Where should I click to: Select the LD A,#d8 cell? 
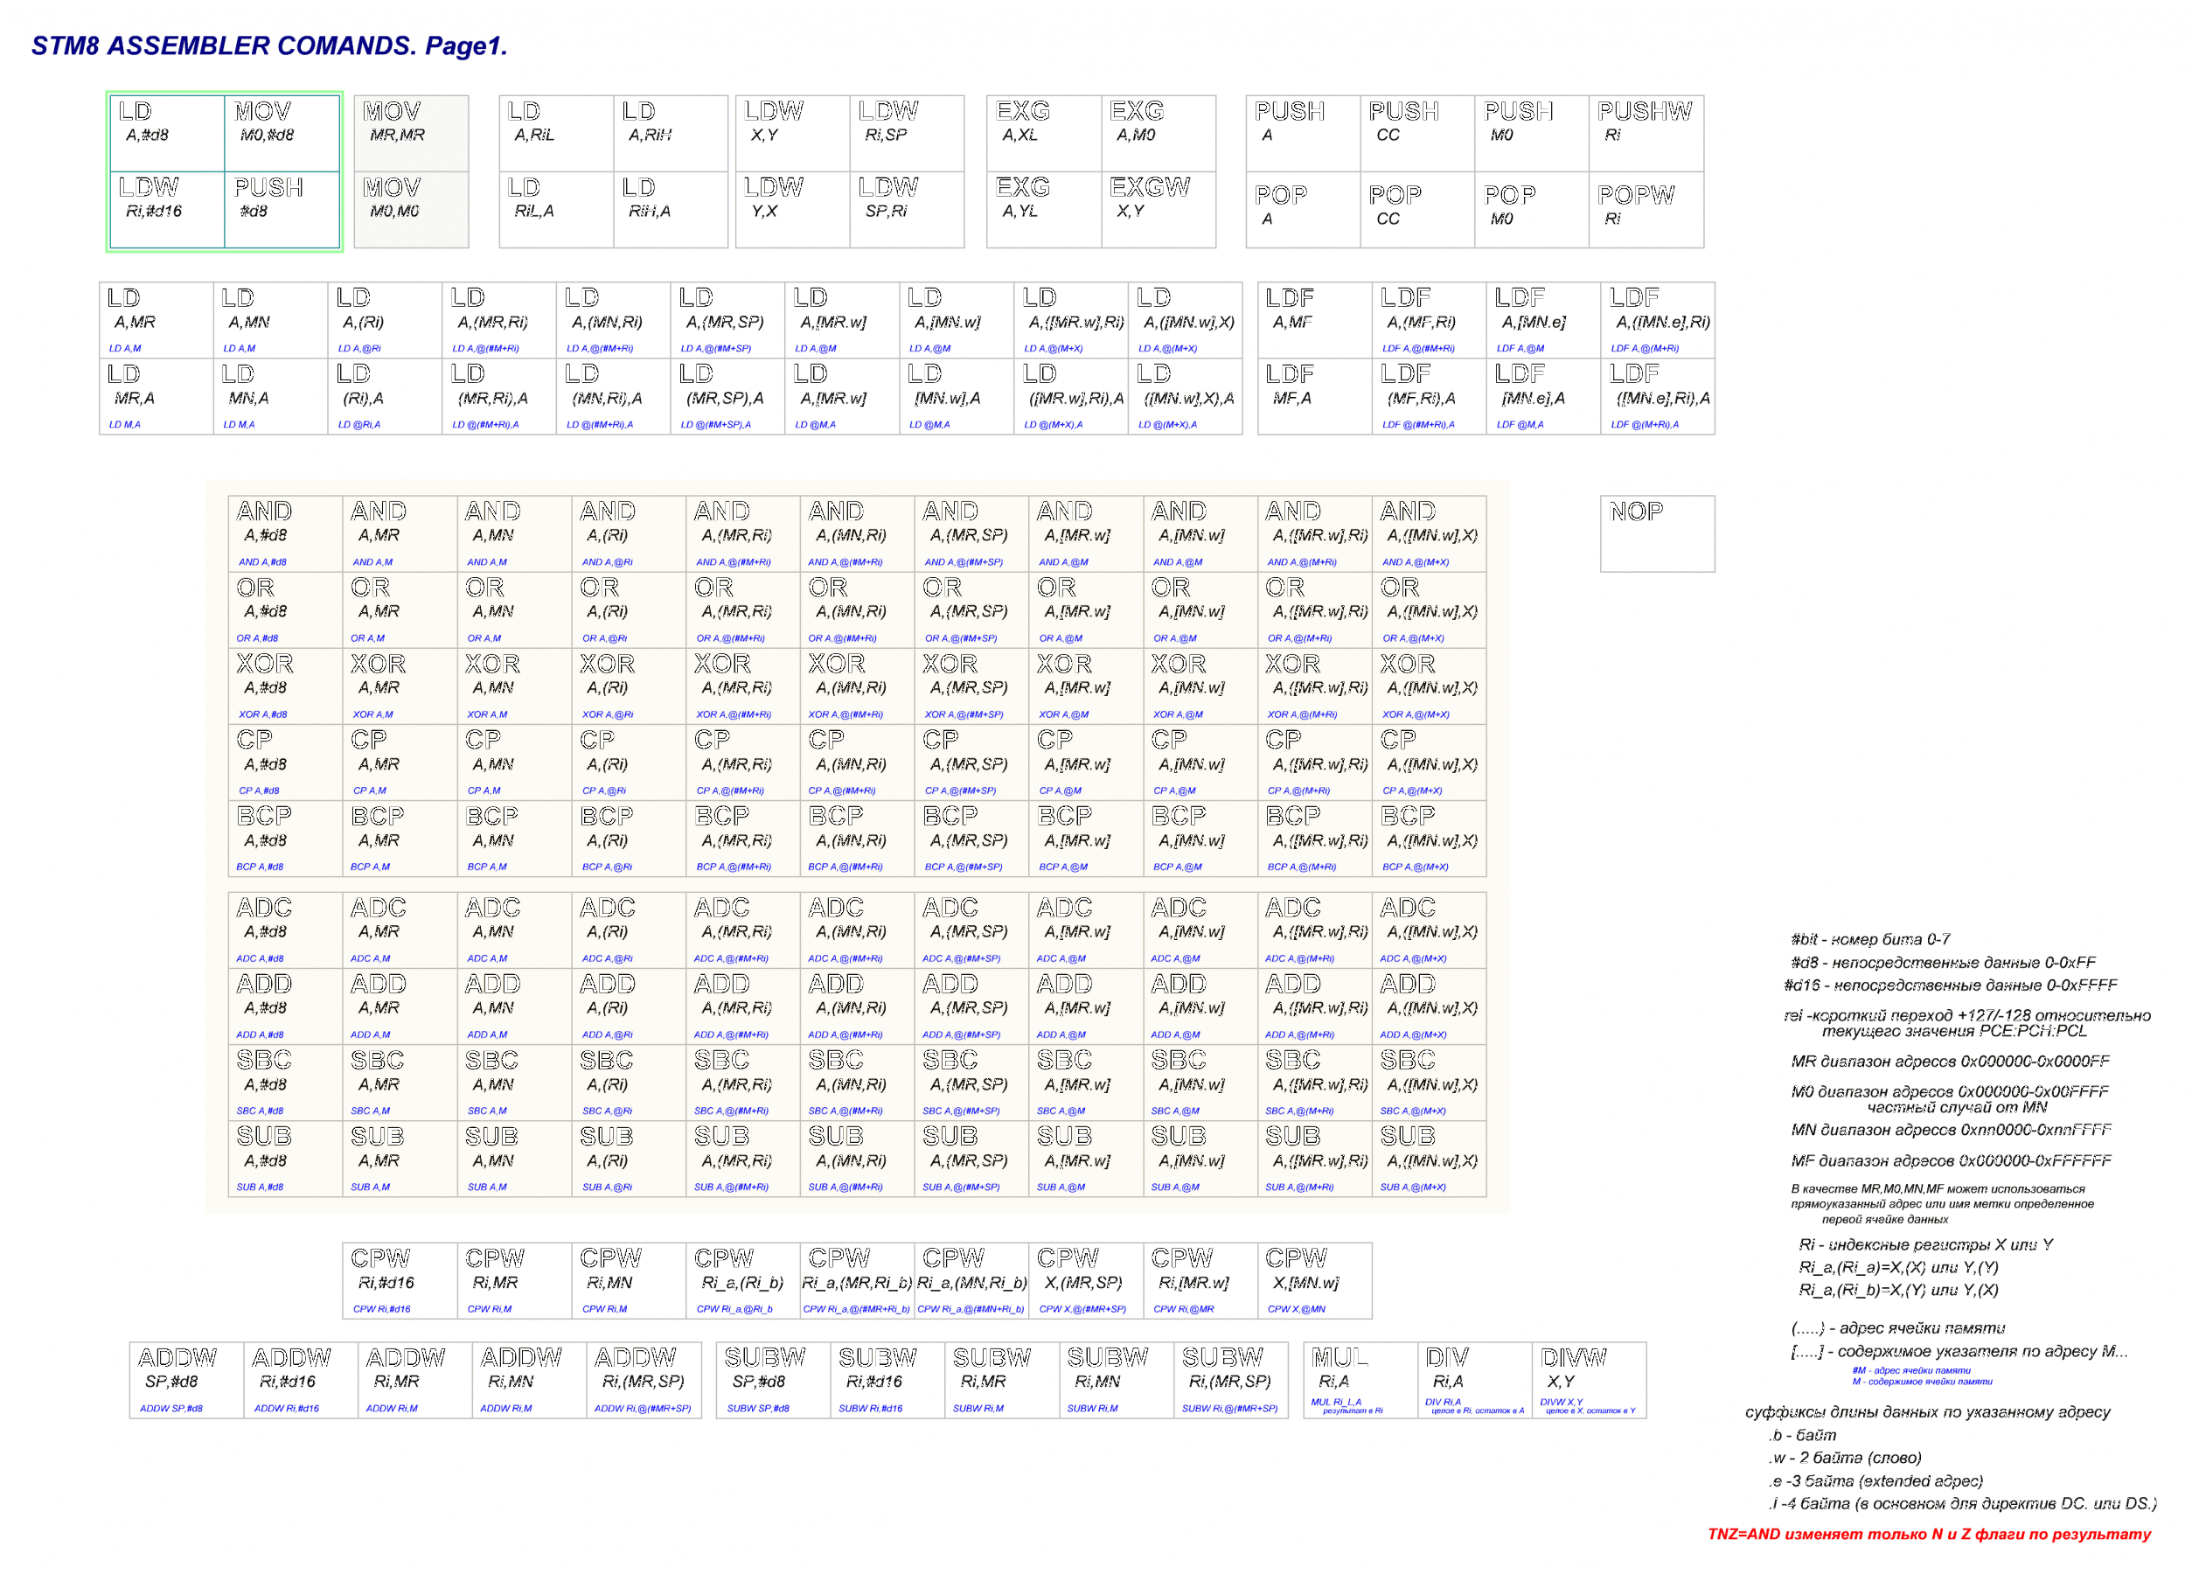[x=166, y=132]
